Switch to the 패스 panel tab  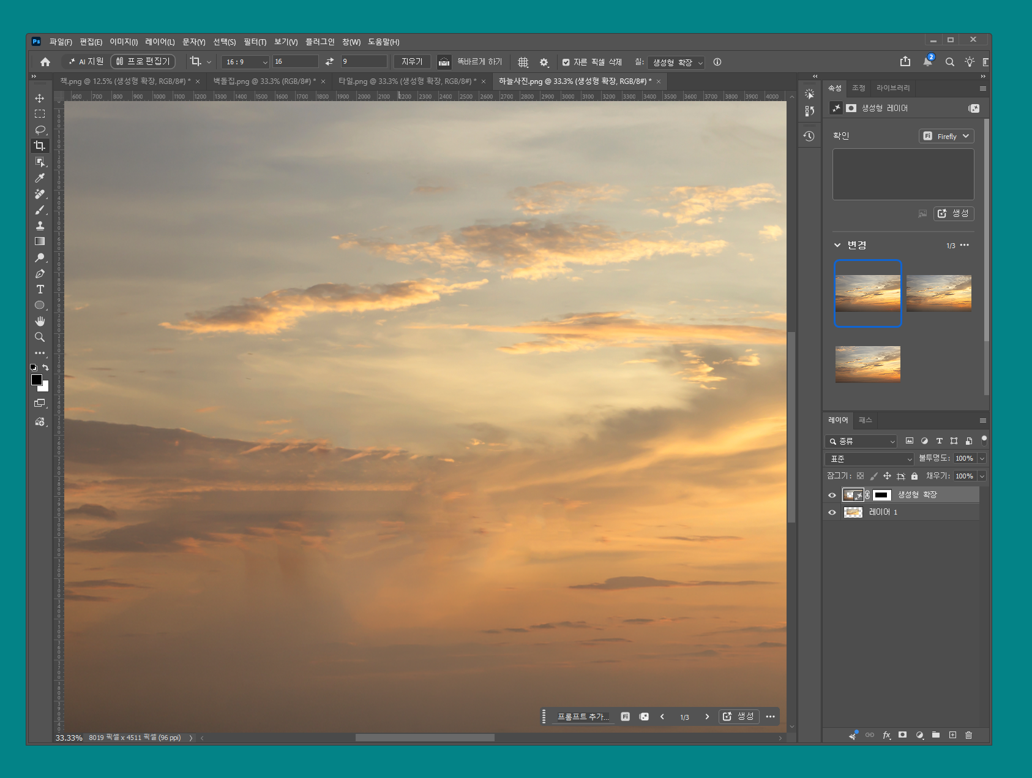(x=865, y=420)
